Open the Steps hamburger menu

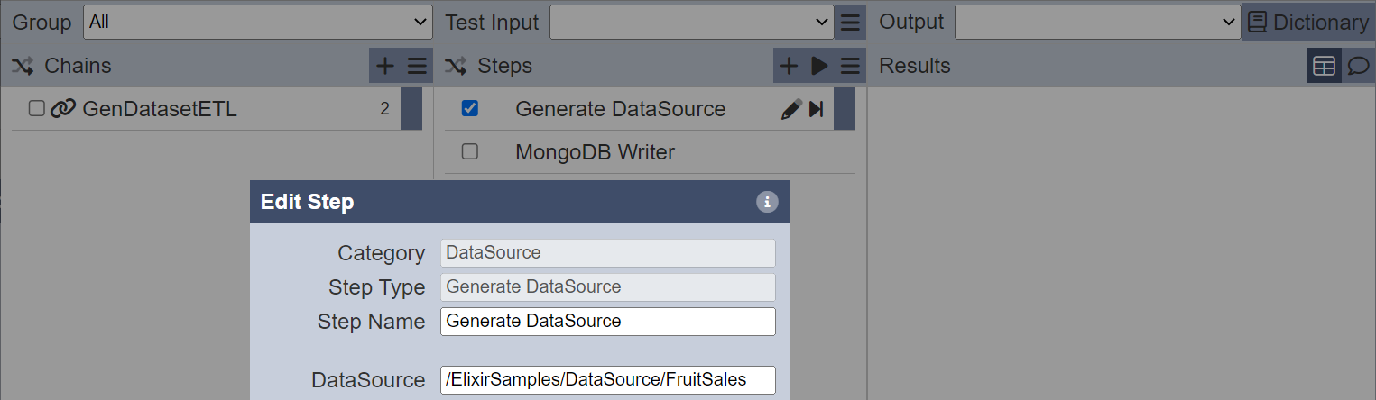850,66
